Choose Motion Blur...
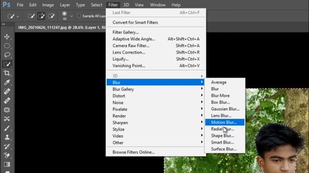 pyautogui.click(x=225, y=122)
